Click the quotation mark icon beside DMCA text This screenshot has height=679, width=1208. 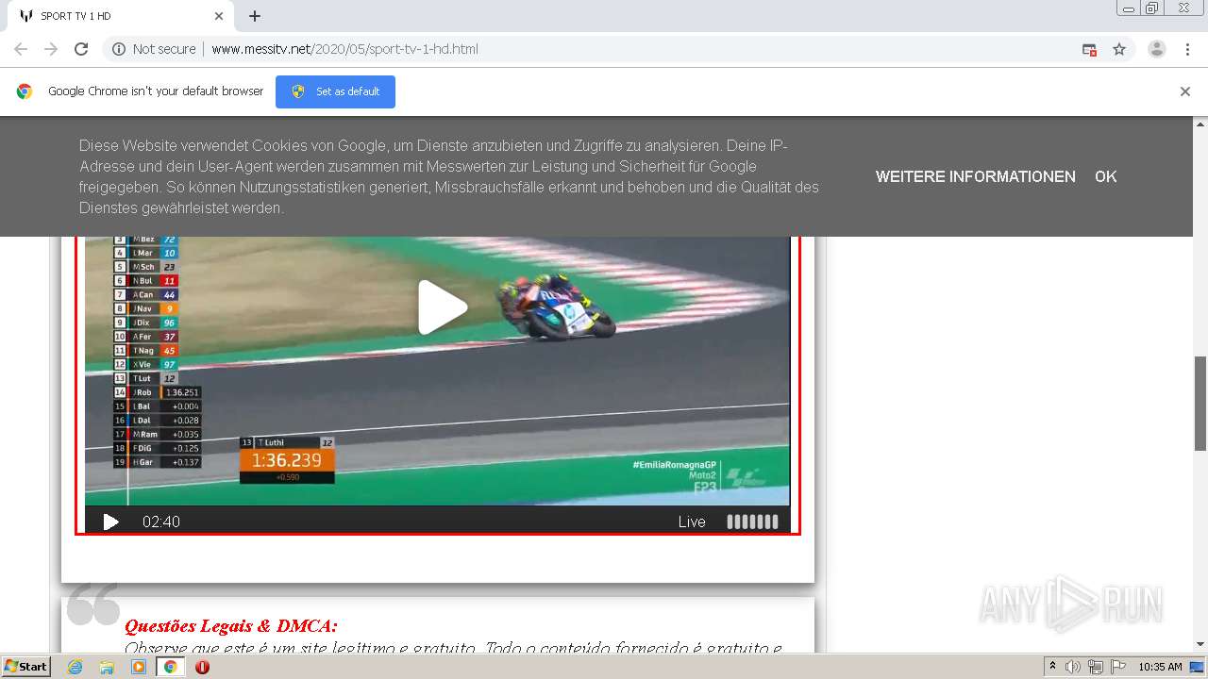click(92, 604)
